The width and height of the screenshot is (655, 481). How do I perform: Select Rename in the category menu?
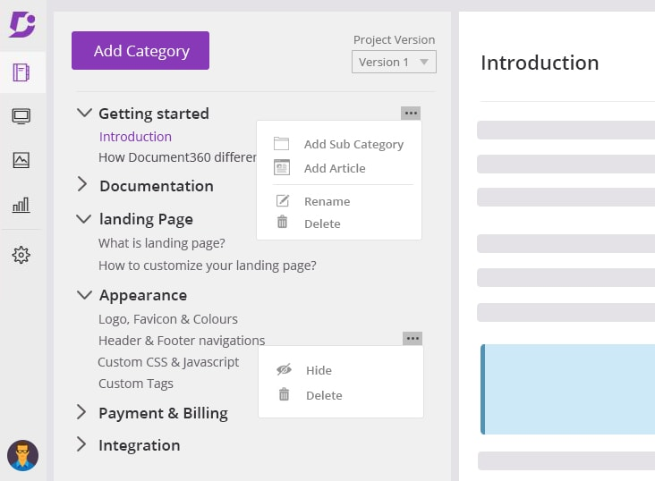(327, 201)
